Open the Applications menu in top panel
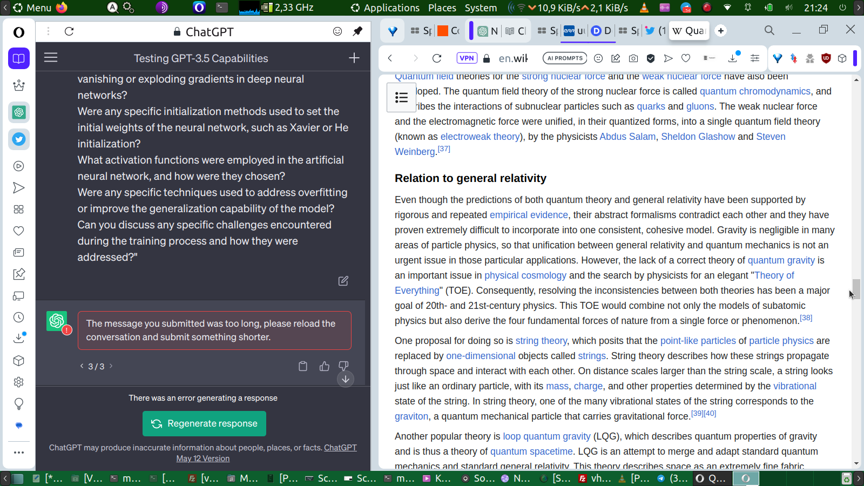This screenshot has width=864, height=486. [391, 8]
